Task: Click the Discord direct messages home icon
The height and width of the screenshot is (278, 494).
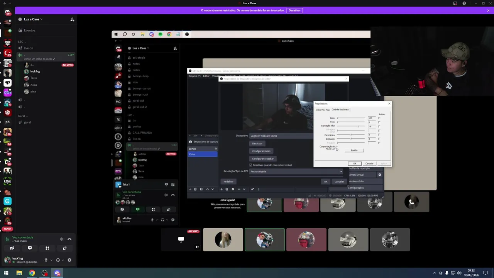Action: pos(7,12)
